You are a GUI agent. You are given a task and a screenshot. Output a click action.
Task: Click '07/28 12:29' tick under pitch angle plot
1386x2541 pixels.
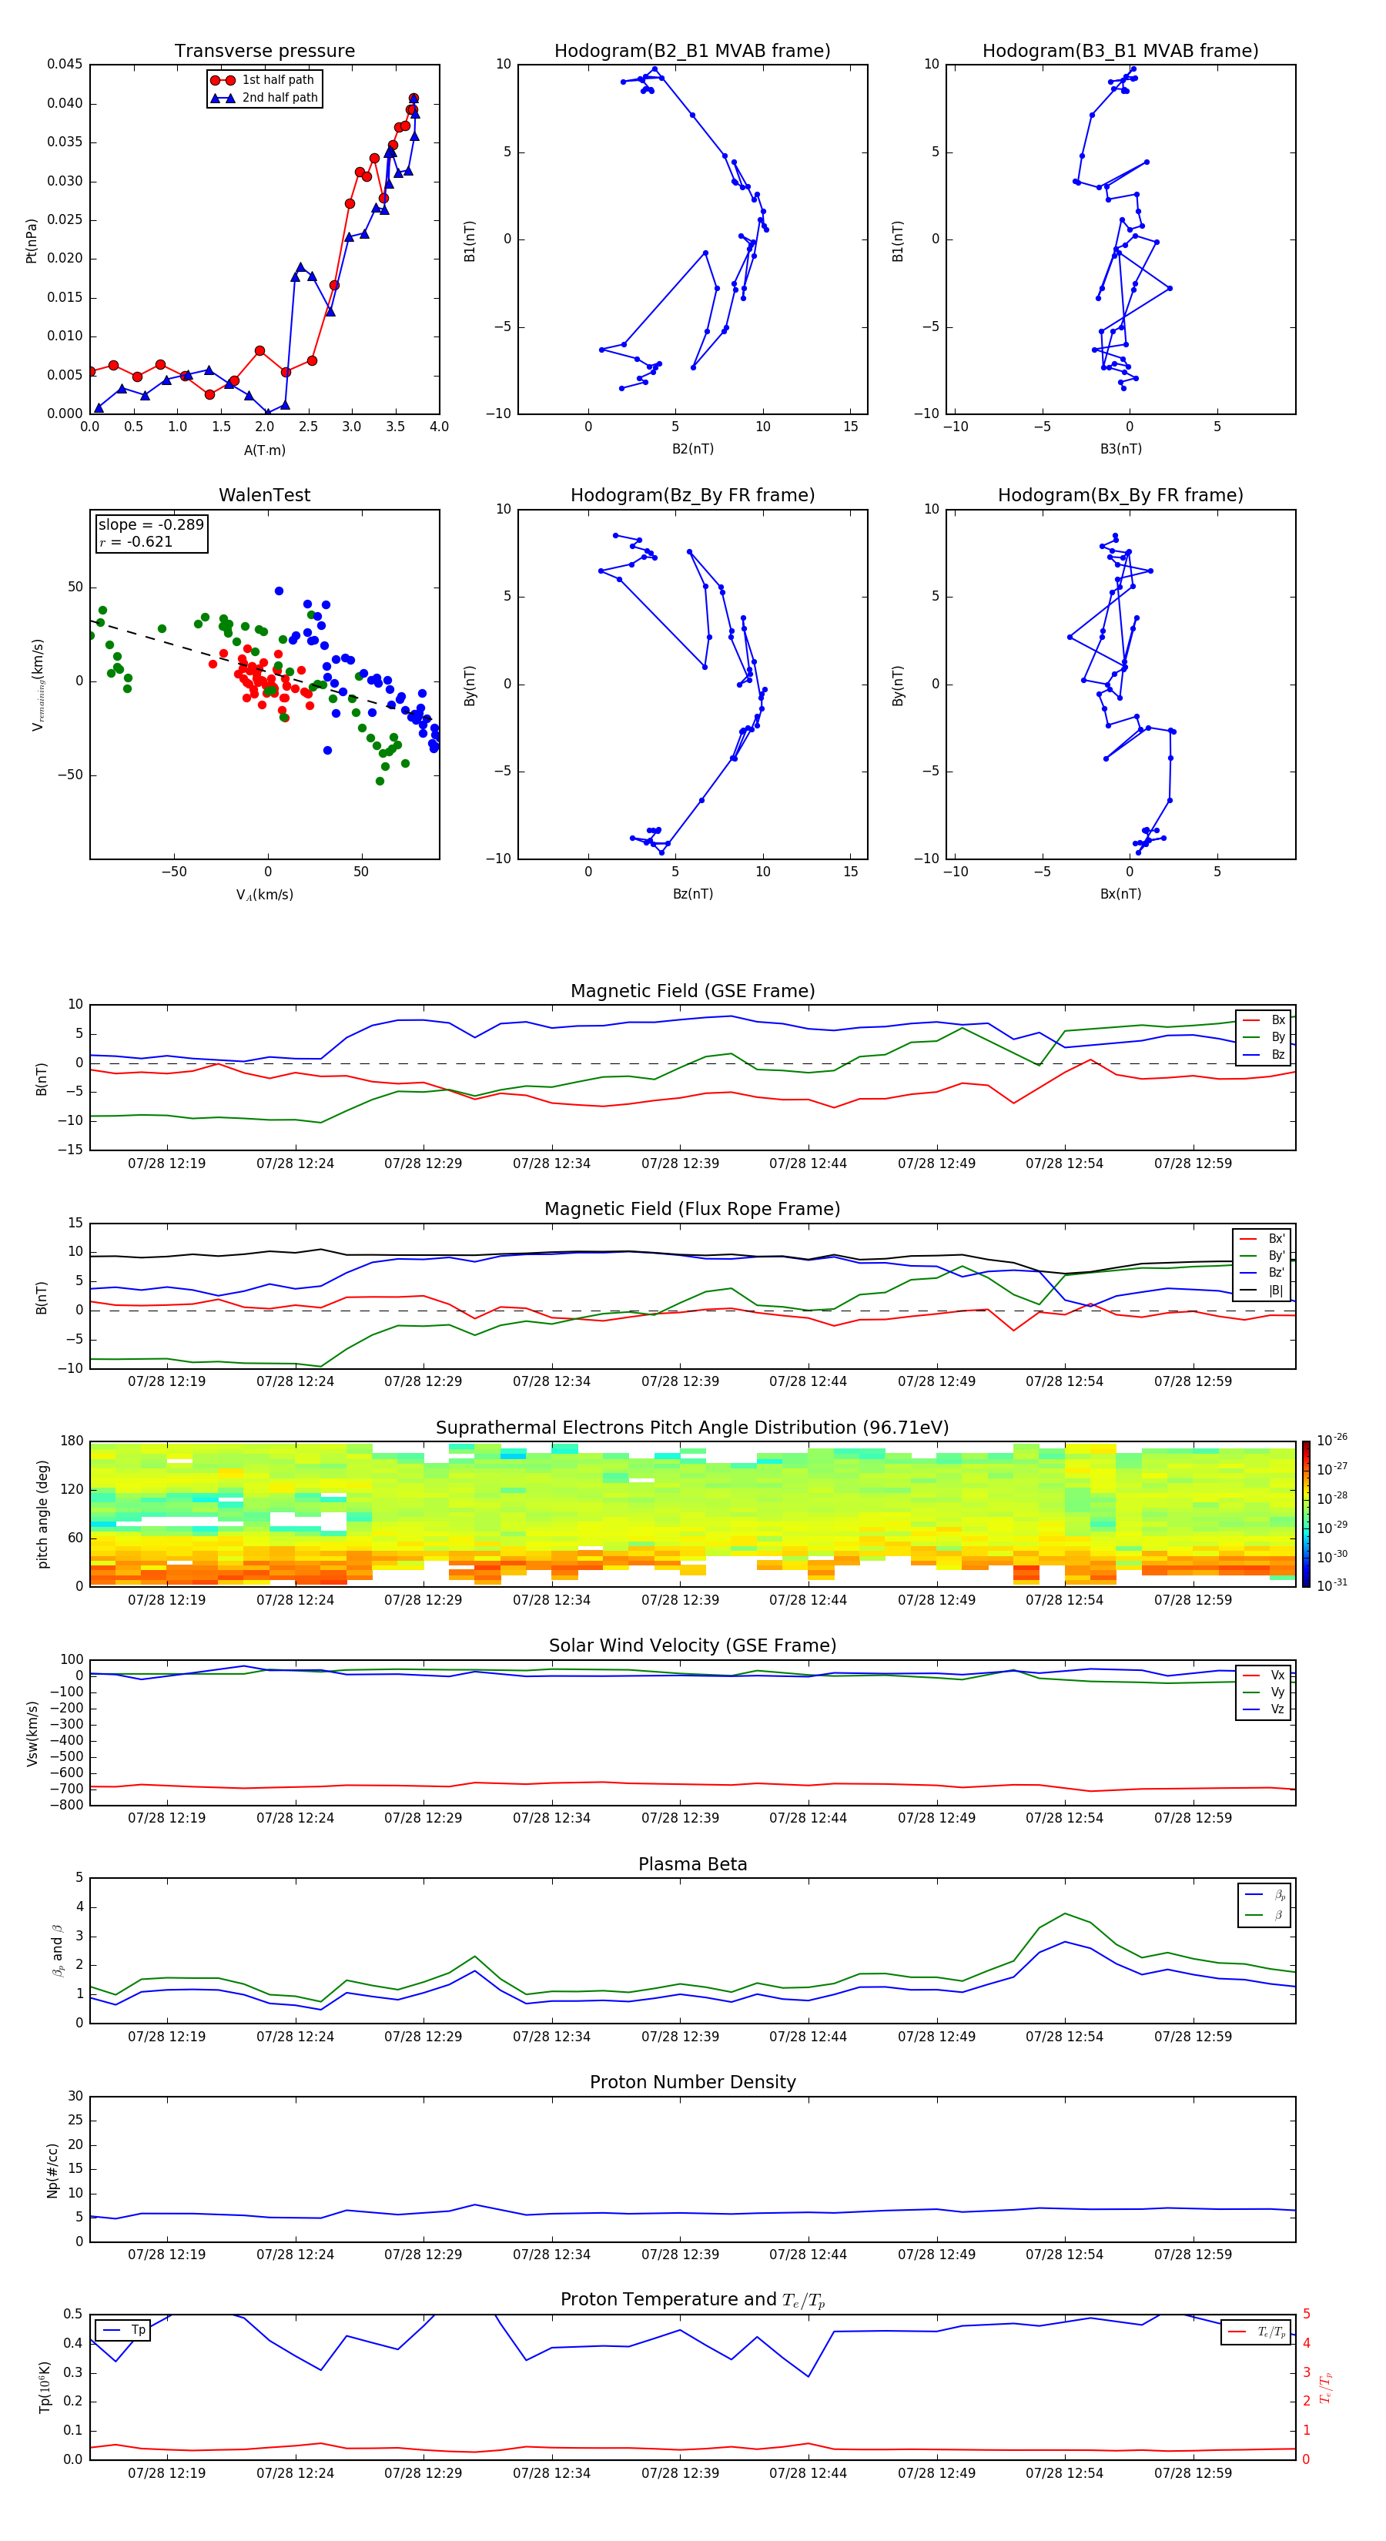(x=423, y=1600)
